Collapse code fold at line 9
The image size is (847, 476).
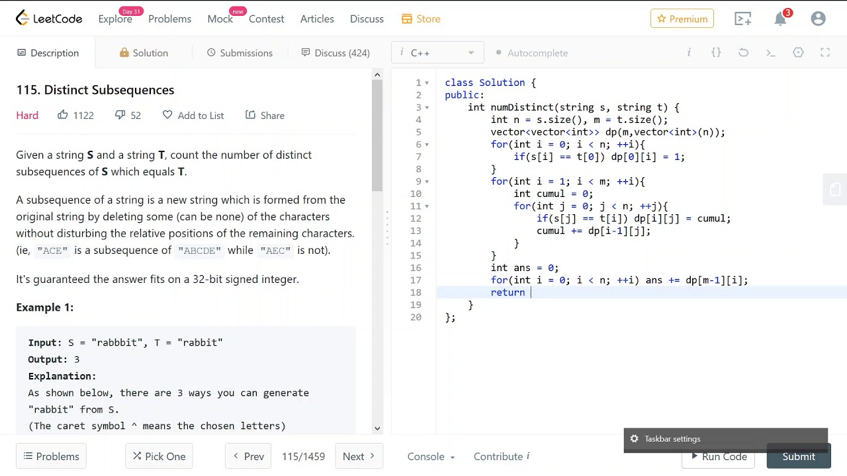coord(427,181)
